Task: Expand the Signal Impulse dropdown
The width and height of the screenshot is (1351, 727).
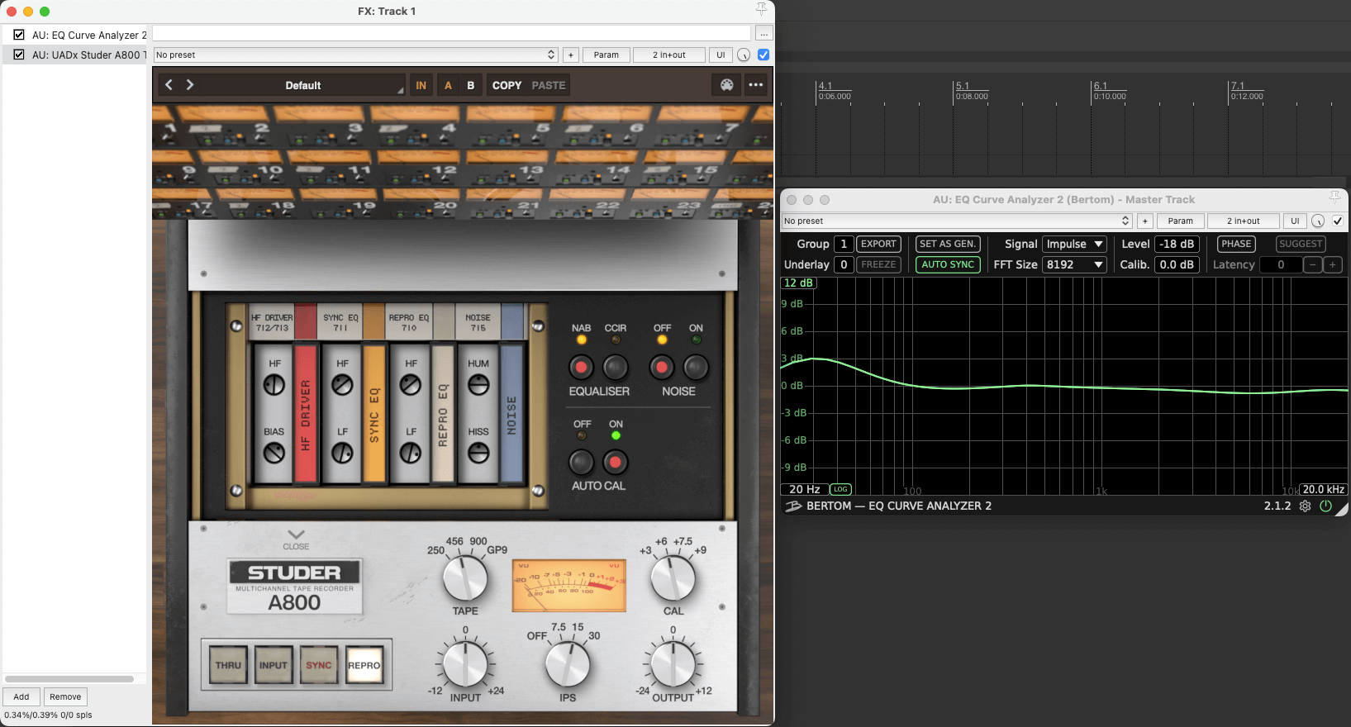Action: (1074, 244)
